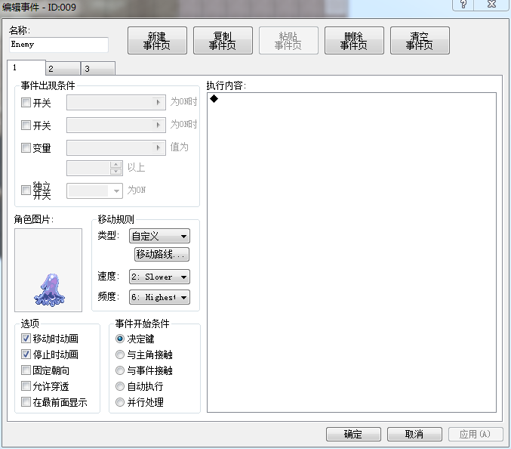Click the 新建事件页 button

tap(157, 41)
